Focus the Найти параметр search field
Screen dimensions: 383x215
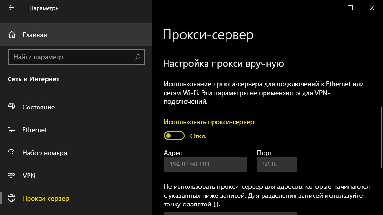(76, 57)
